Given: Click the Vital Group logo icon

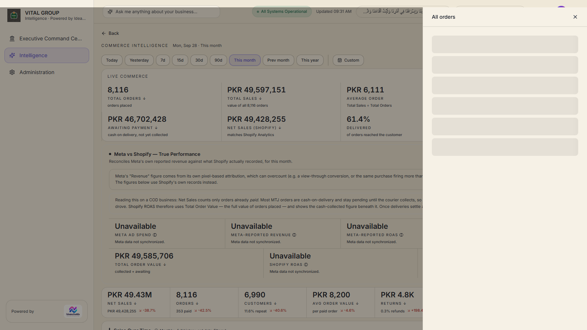Looking at the screenshot, I should tap(14, 15).
